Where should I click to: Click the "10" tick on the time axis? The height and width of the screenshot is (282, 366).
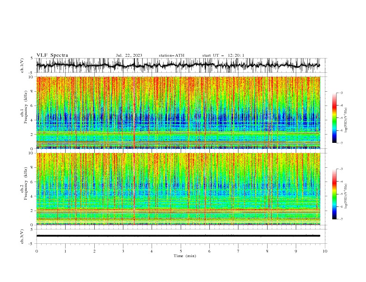325,251
